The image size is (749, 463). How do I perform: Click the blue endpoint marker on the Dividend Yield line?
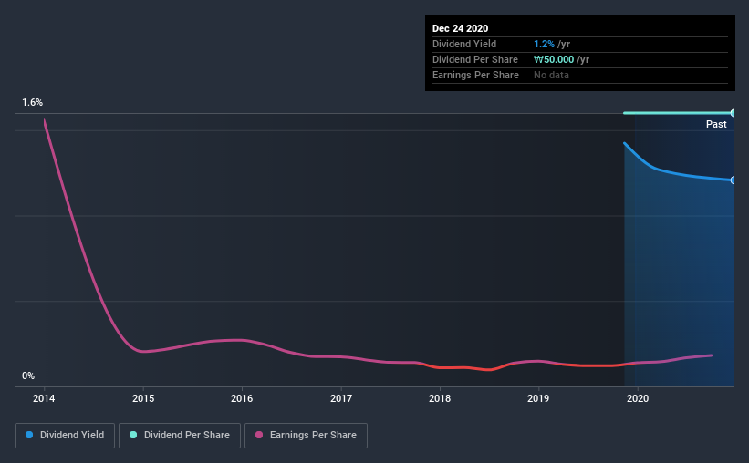point(733,180)
